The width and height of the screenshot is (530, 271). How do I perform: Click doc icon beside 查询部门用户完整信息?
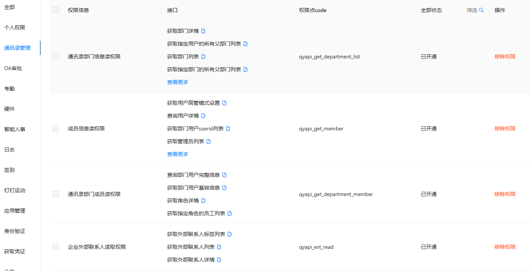225,175
